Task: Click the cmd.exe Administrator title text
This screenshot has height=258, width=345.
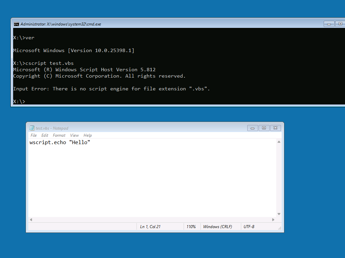Action: point(61,24)
